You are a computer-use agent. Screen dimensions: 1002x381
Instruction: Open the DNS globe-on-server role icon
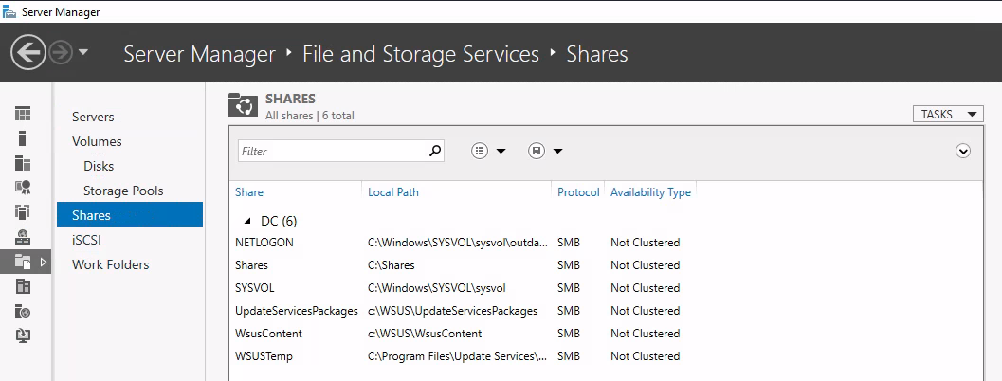point(23,237)
